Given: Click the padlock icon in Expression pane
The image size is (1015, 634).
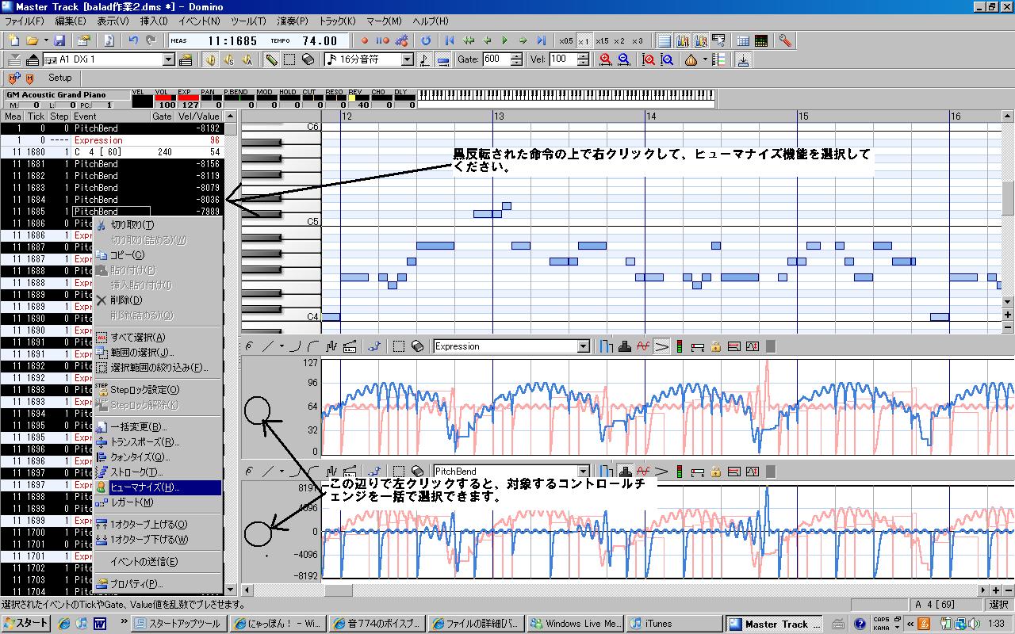Looking at the screenshot, I should pos(716,346).
